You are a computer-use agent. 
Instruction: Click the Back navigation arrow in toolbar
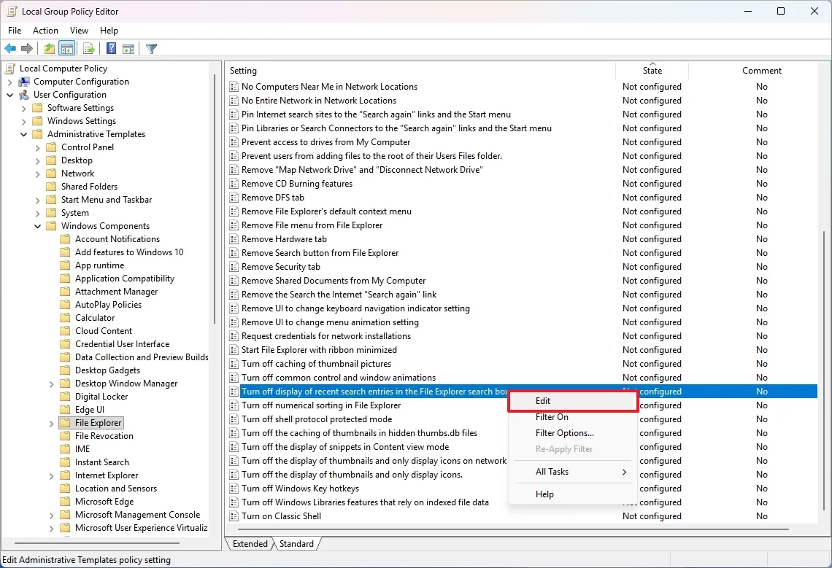coord(10,48)
